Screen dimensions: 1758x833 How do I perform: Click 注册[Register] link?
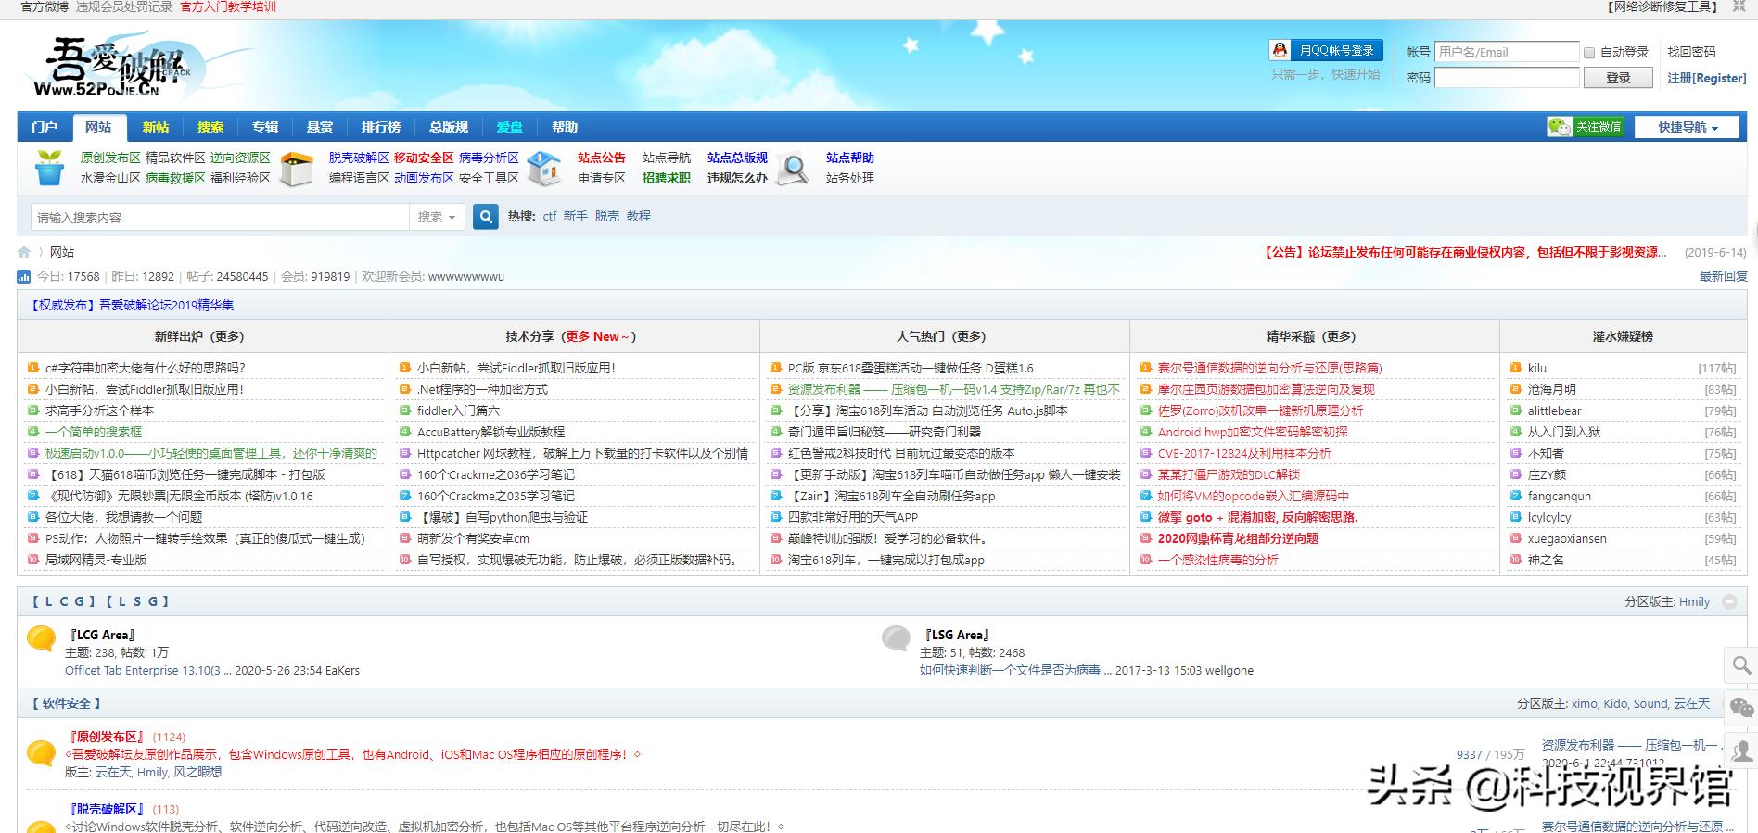pos(1707,78)
